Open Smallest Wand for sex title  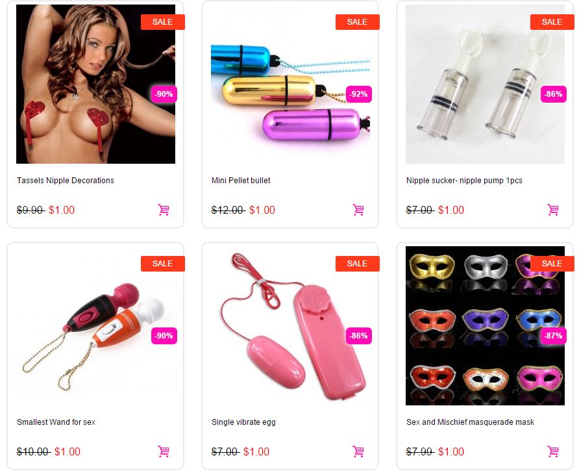click(56, 422)
